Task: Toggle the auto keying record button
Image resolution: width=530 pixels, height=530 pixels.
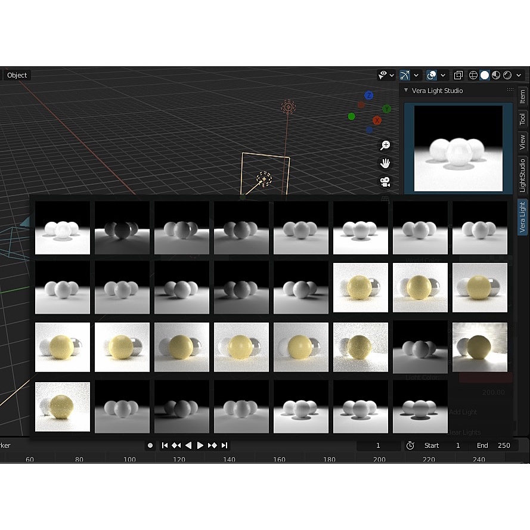Action: 150,445
